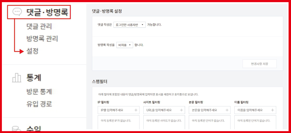This screenshot has height=133, width=291.
Task: Open 유입 경로 in sidebar
Action: [x=39, y=104]
